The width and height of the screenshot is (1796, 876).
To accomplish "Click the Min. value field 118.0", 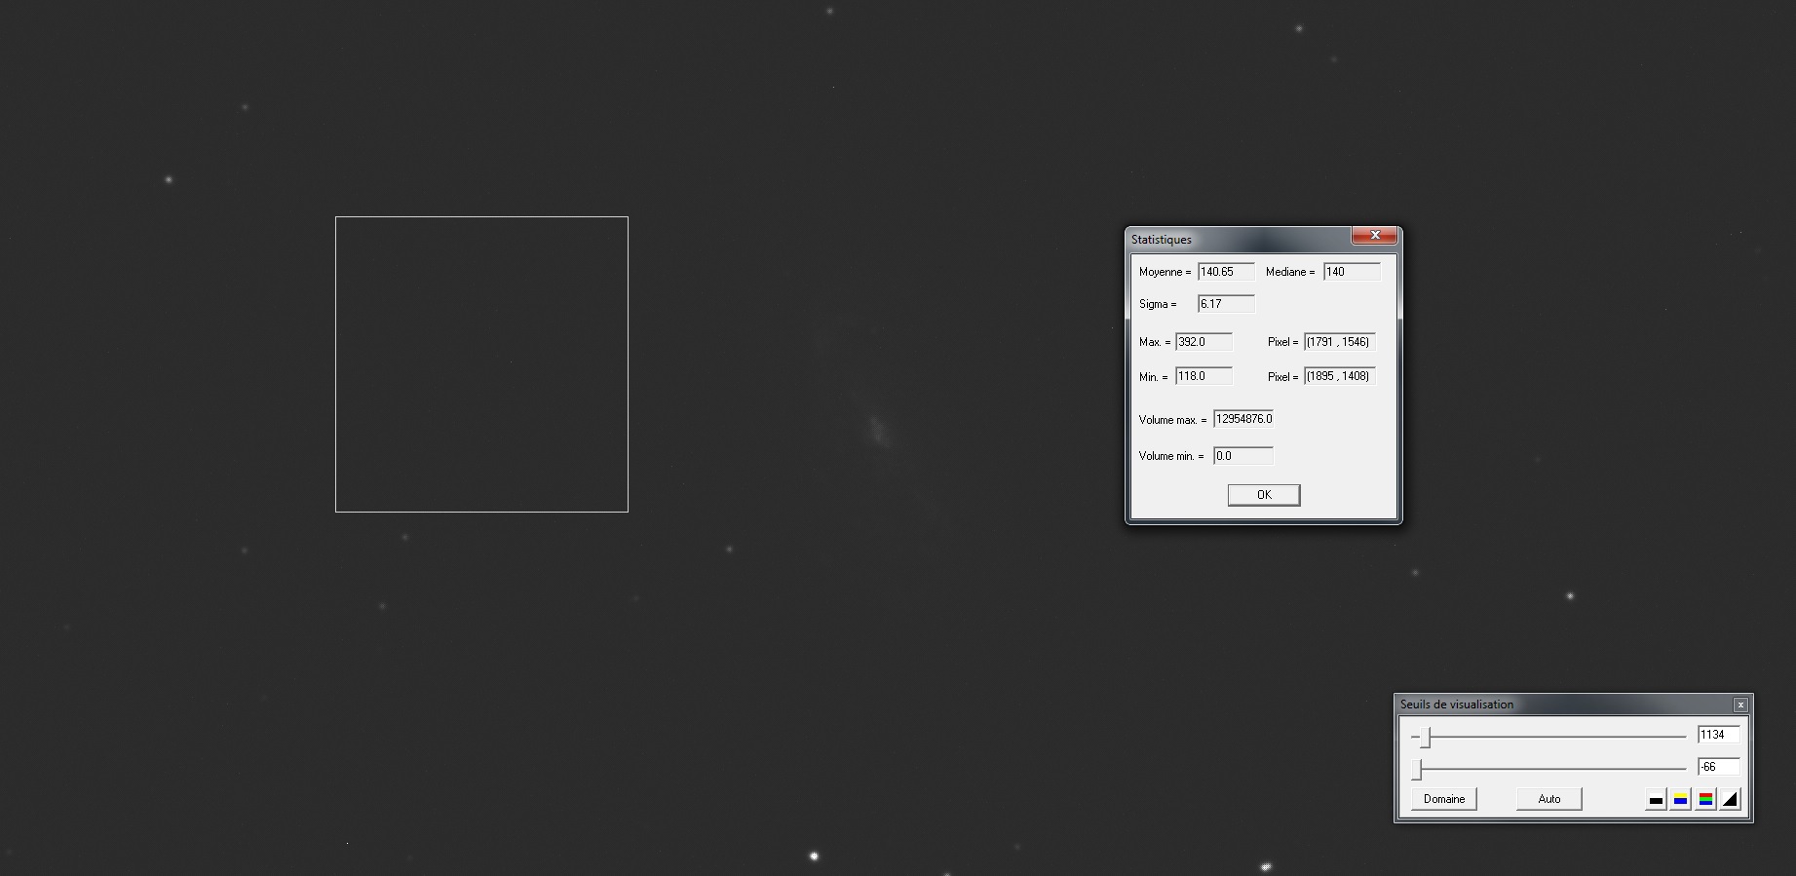I will (x=1204, y=376).
